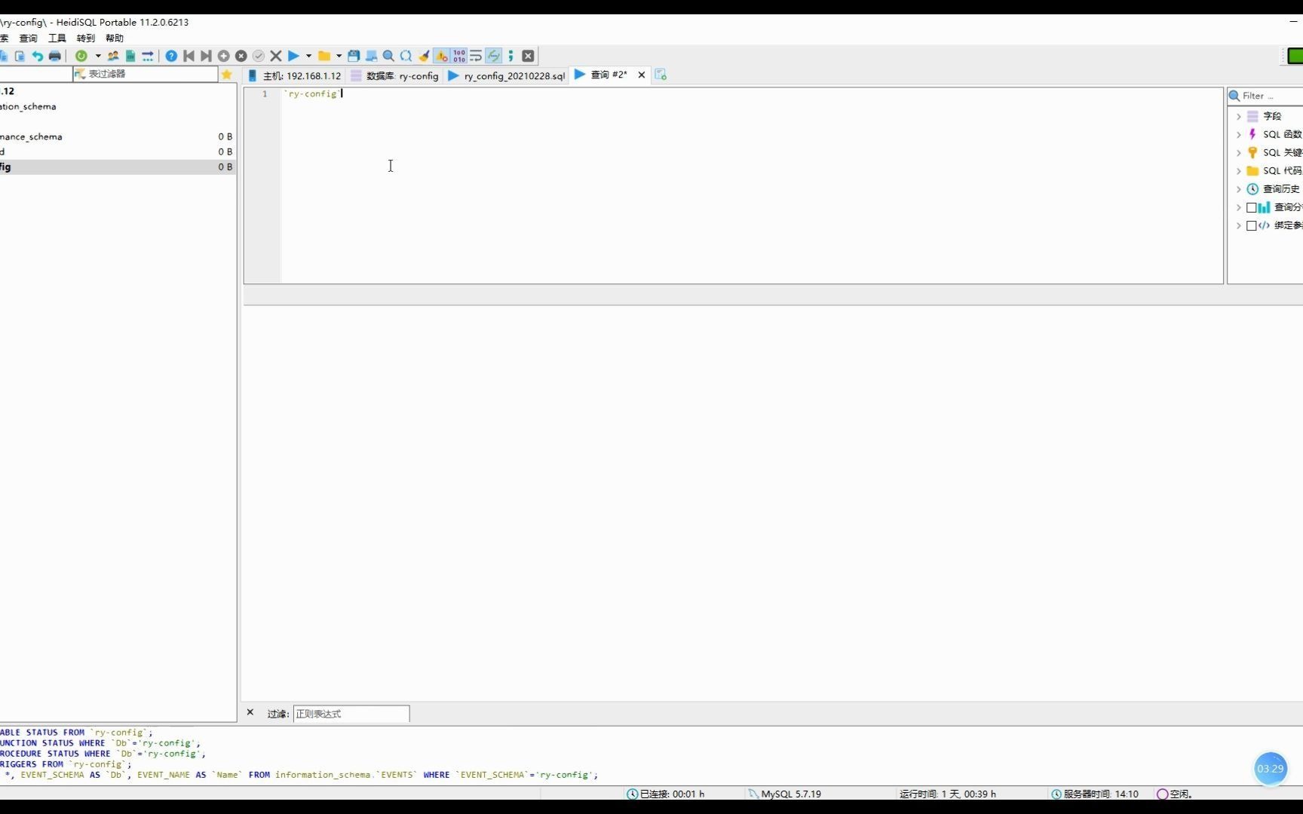Image resolution: width=1303 pixels, height=814 pixels.
Task: Select performance_schema in database tree
Action: coord(118,136)
